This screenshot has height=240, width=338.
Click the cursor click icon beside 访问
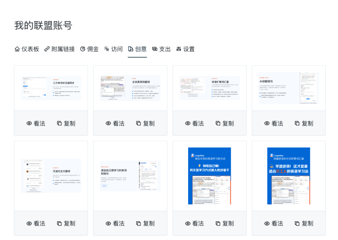point(107,49)
